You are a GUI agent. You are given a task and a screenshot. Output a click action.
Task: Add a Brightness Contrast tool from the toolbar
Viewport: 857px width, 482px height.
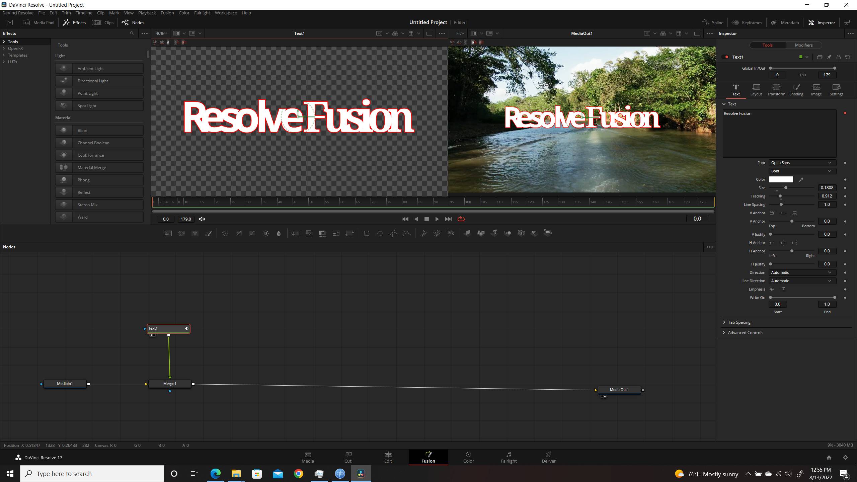266,233
